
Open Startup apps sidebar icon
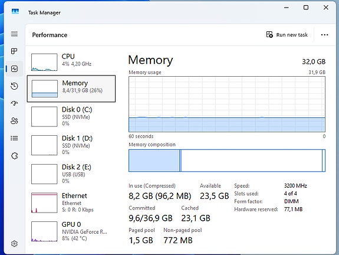coord(15,103)
